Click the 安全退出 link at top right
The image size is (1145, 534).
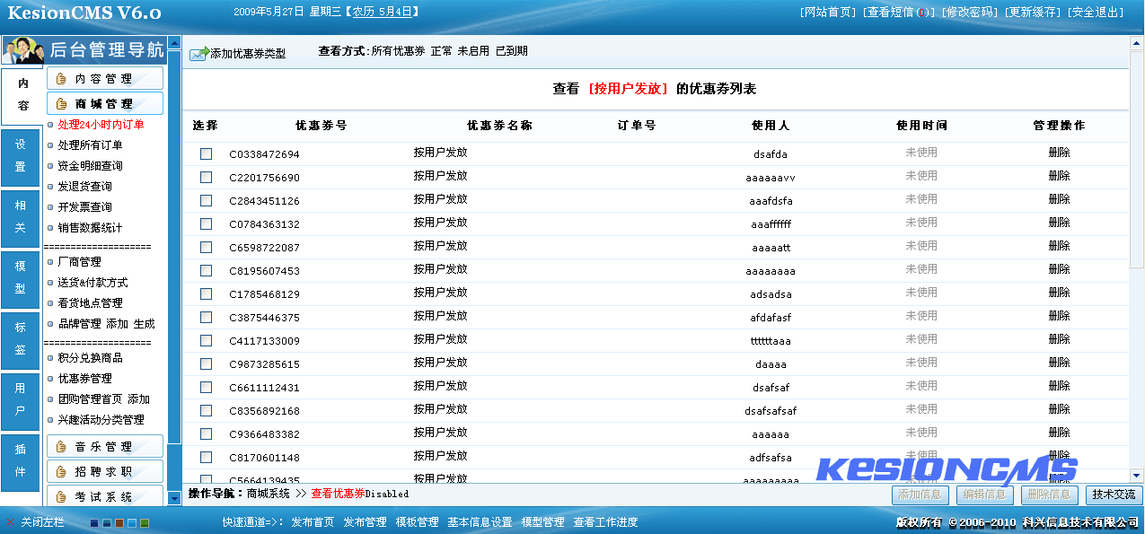click(1097, 13)
